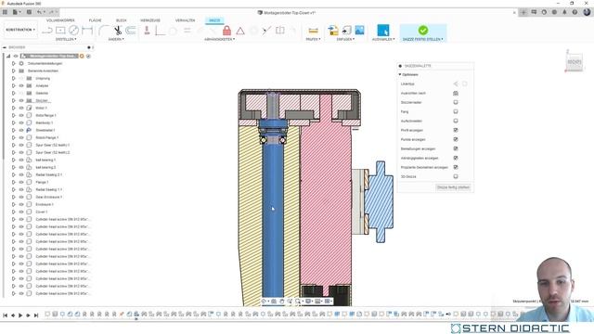Select the Rectangle sketch tool
This screenshot has height=334, width=594.
click(x=60, y=31)
